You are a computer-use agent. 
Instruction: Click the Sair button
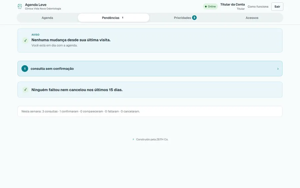click(x=277, y=7)
